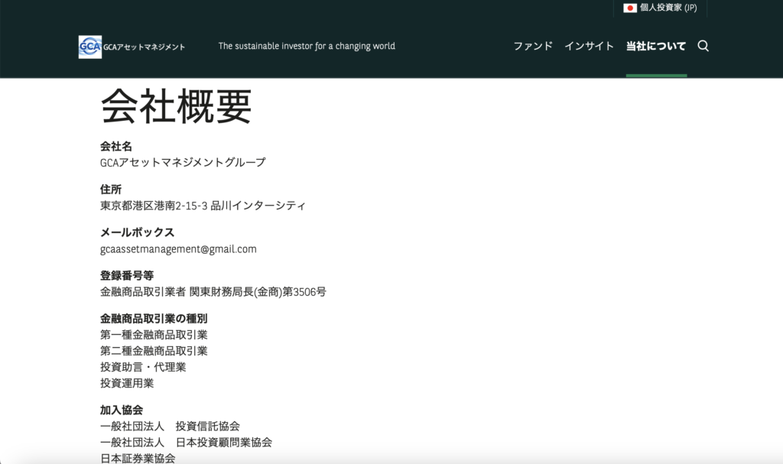Click GCAアセットマネジメント brand name in header

coord(145,47)
